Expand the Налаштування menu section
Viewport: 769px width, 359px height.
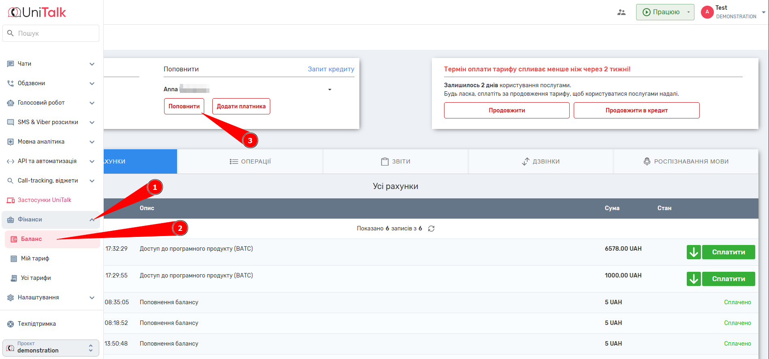(92, 298)
